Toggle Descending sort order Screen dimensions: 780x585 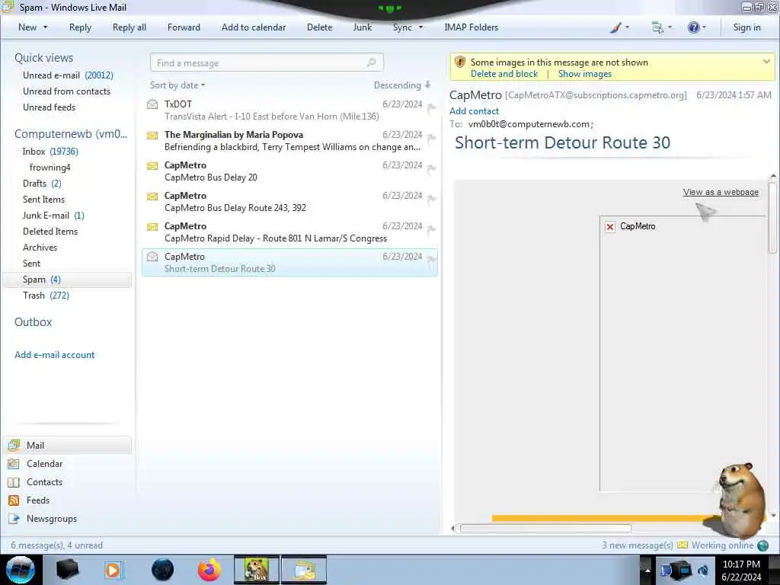coord(402,85)
